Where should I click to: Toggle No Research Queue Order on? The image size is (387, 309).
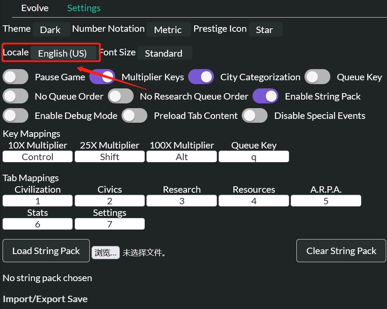click(121, 96)
